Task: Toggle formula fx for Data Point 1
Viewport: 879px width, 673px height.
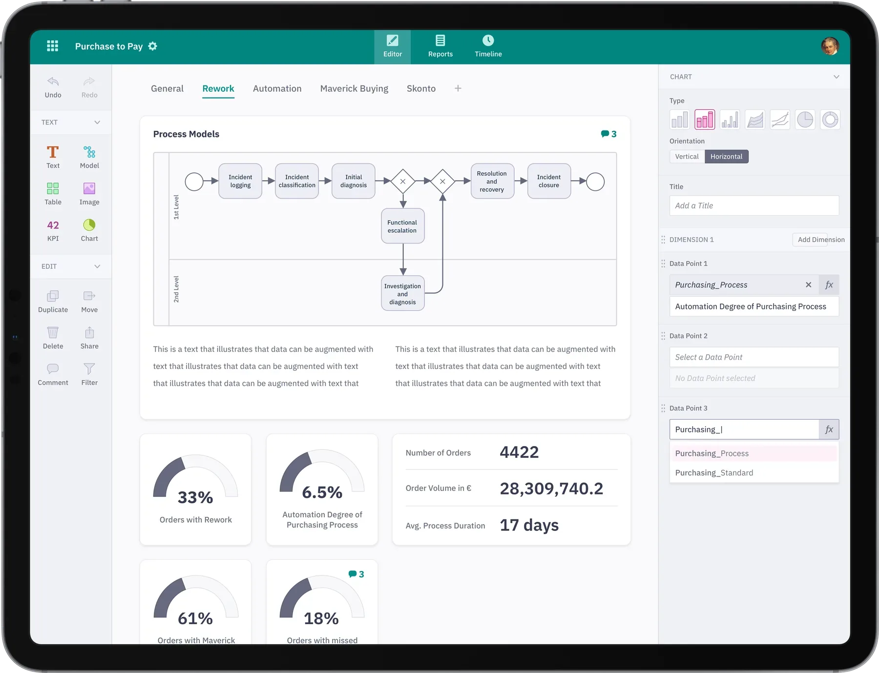Action: pyautogui.click(x=829, y=285)
